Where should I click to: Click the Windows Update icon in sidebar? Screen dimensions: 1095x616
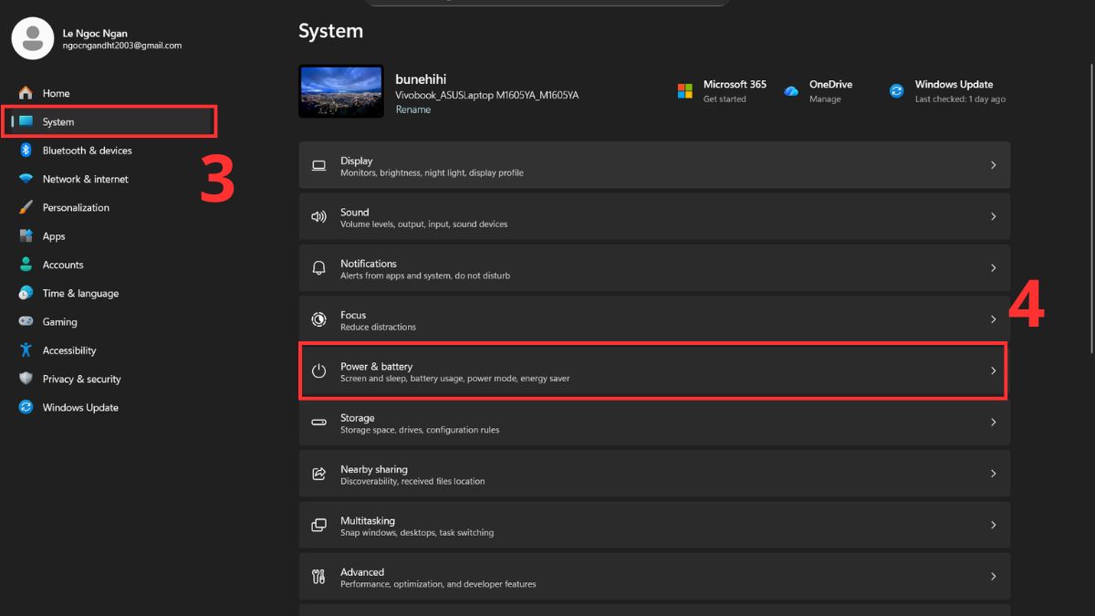coord(26,407)
